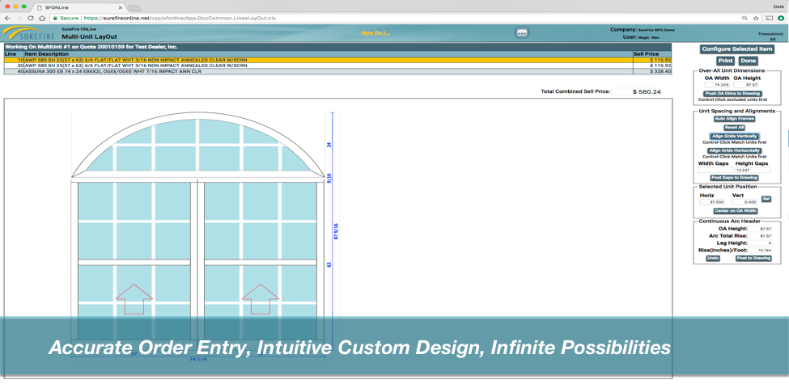
Task: Click the SureFire logo
Action: click(x=28, y=34)
